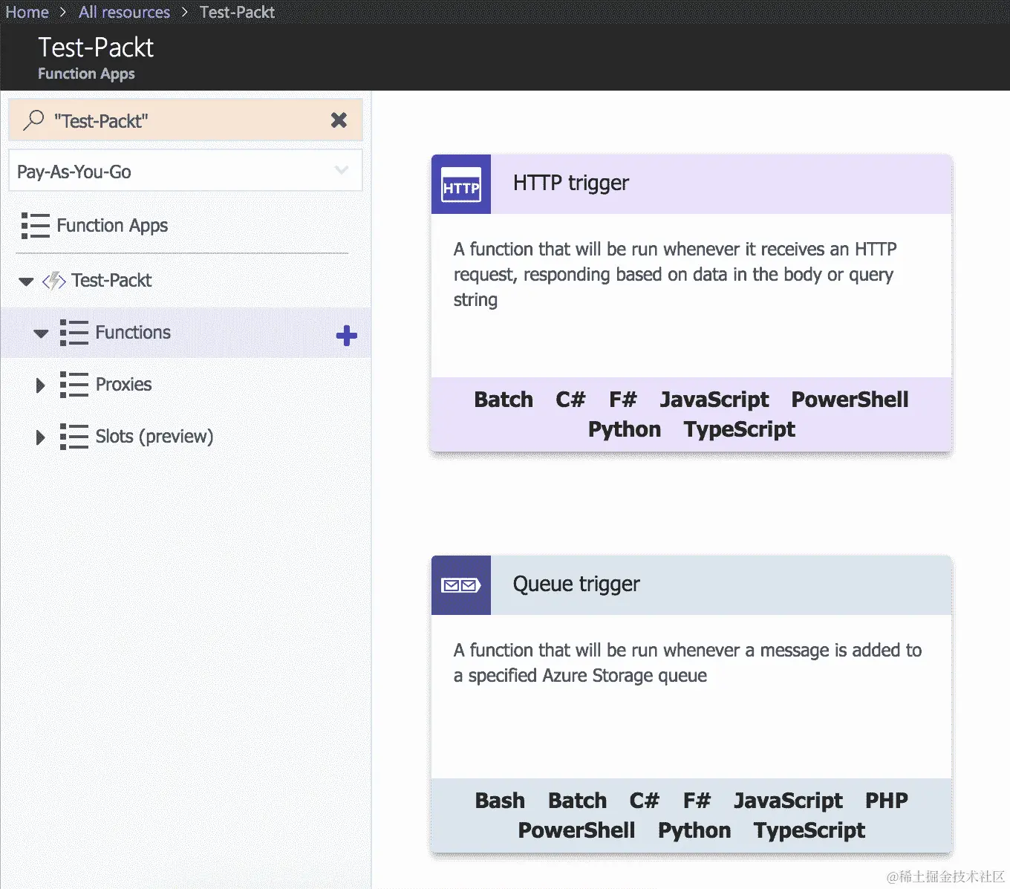
Task: Select Test-Packt in the tree
Action: 111,280
